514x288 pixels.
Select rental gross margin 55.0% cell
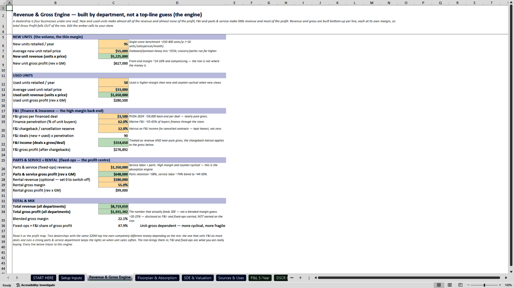pyautogui.click(x=114, y=185)
